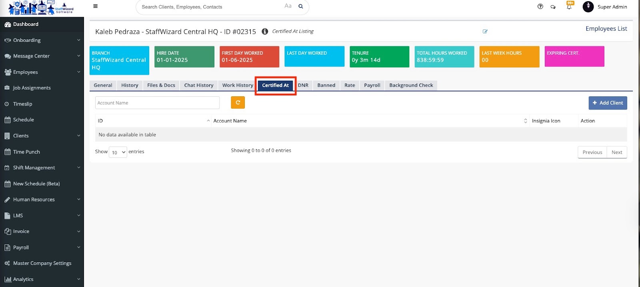Click the pink Expiring Cert. tile
Screen dimensions: 640x287
pos(574,56)
